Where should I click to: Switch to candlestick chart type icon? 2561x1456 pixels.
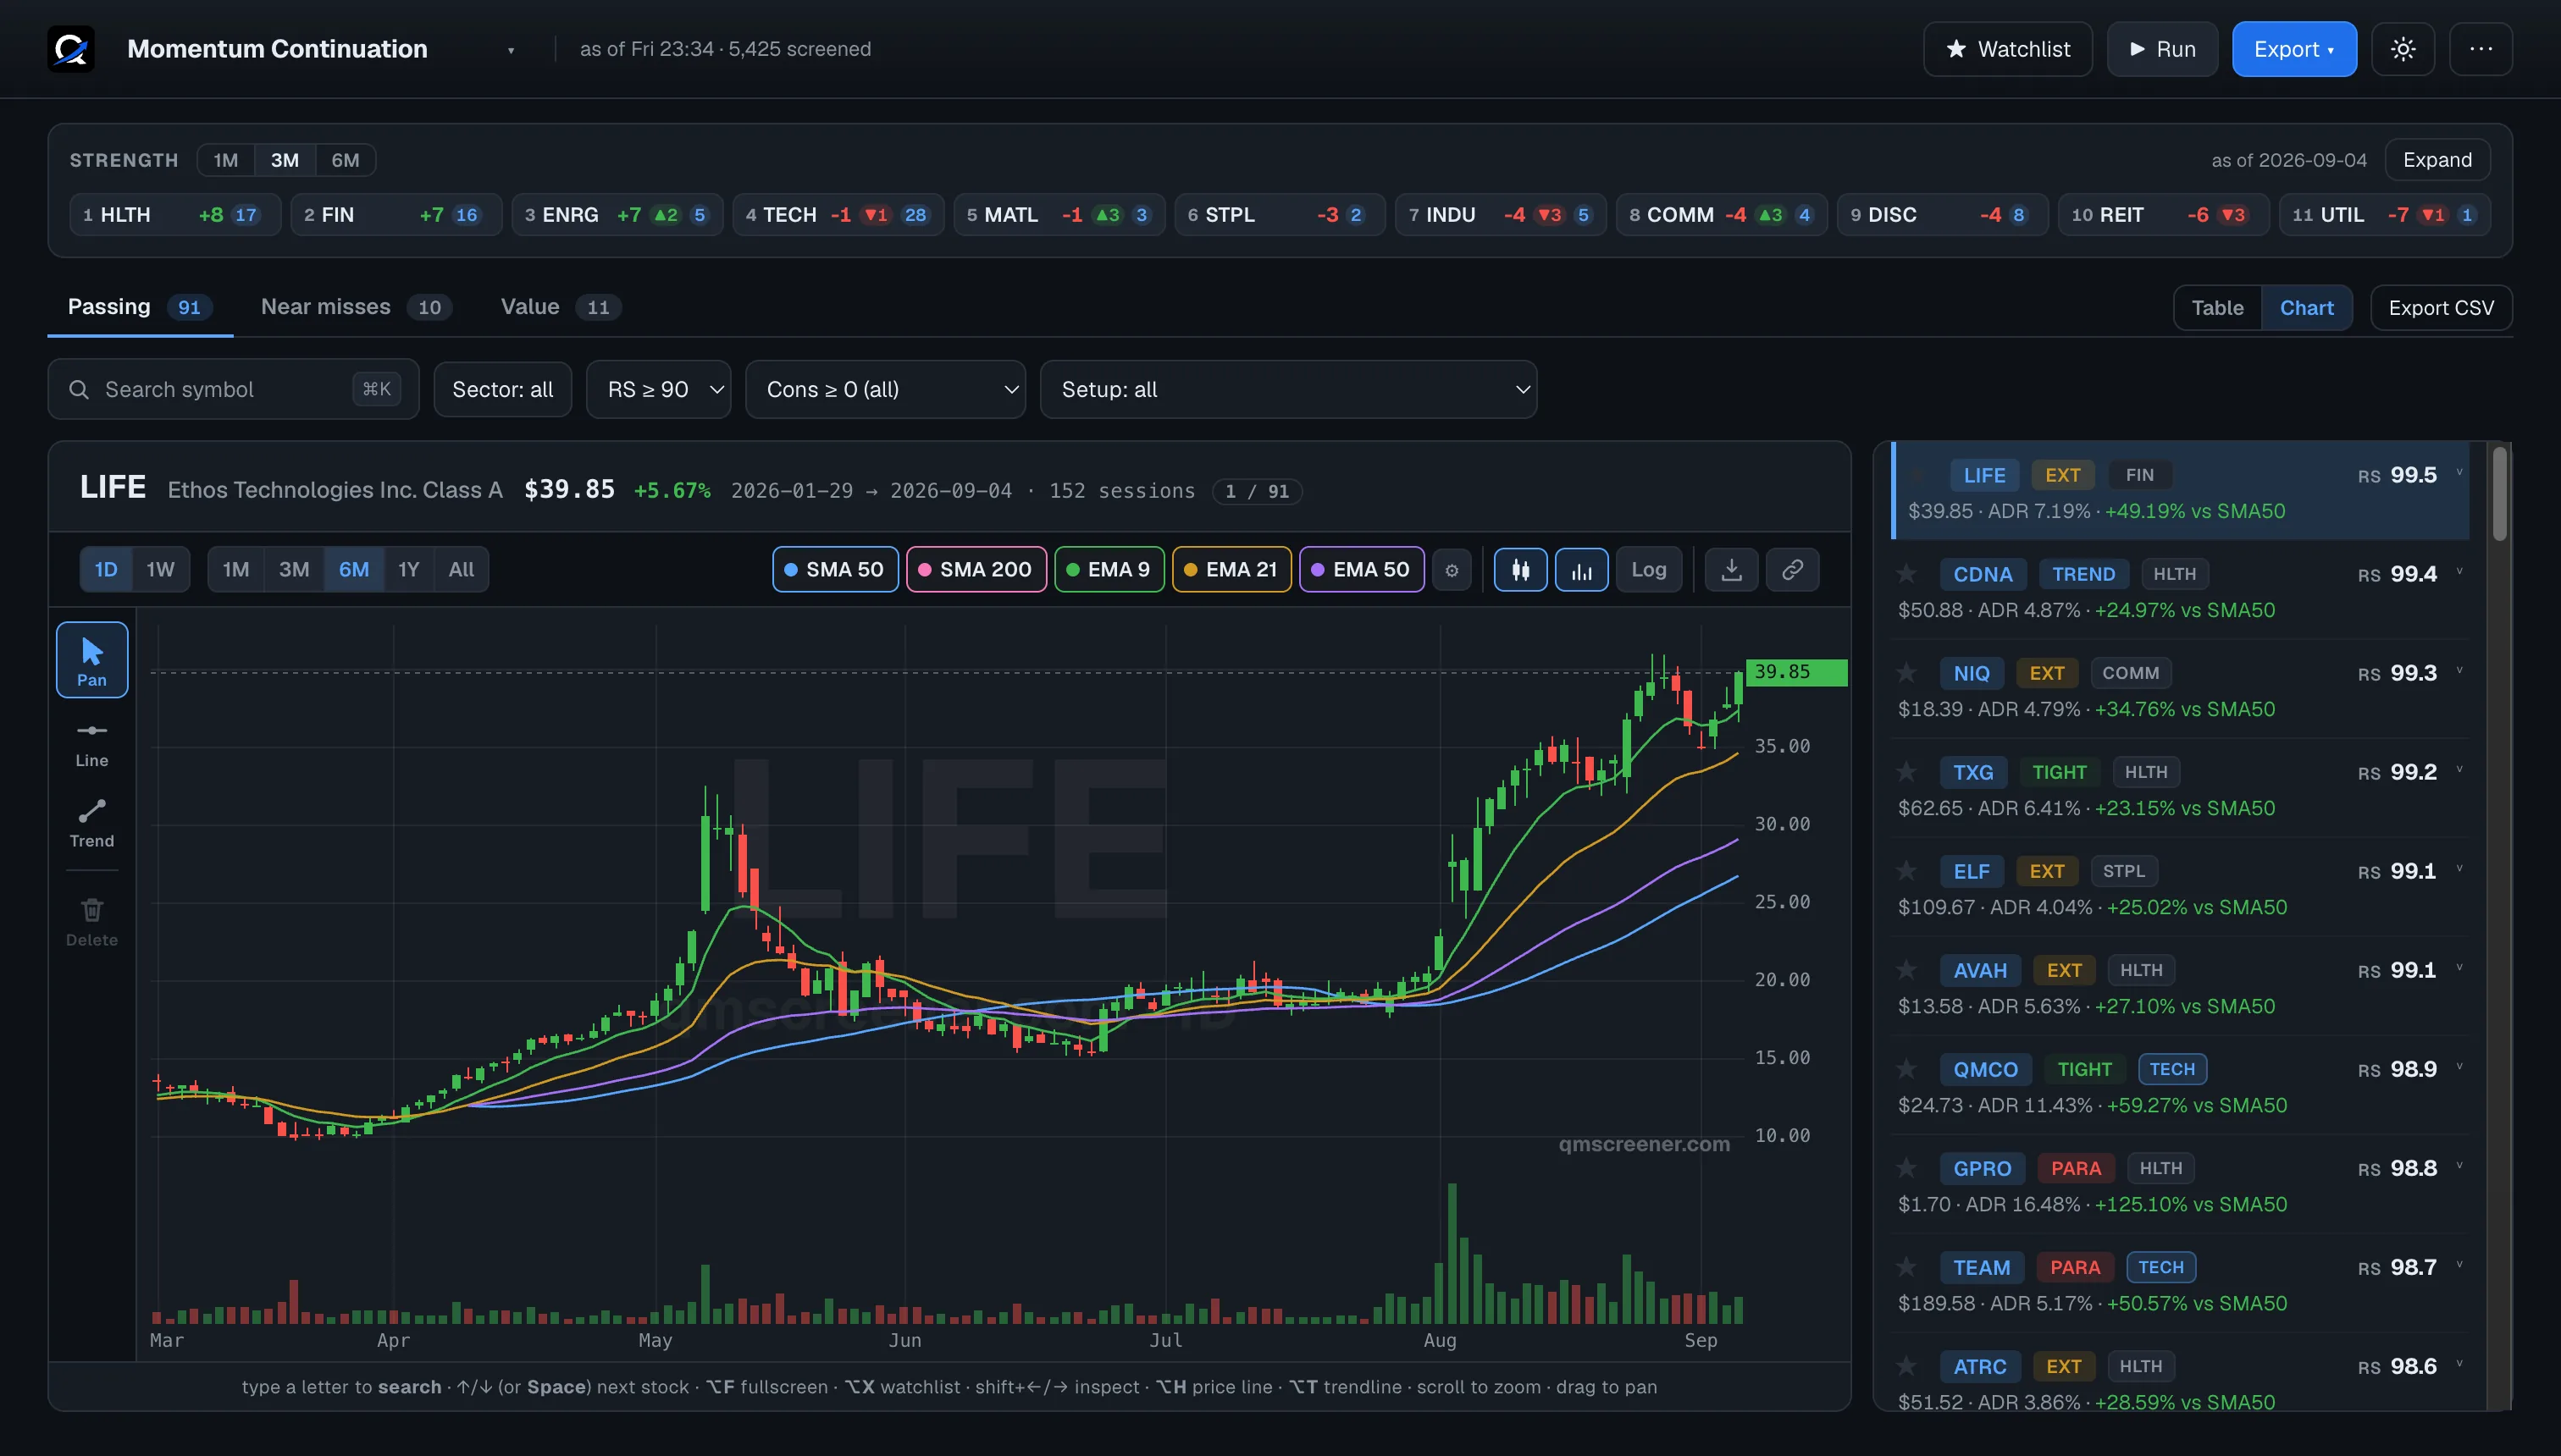[1521, 570]
